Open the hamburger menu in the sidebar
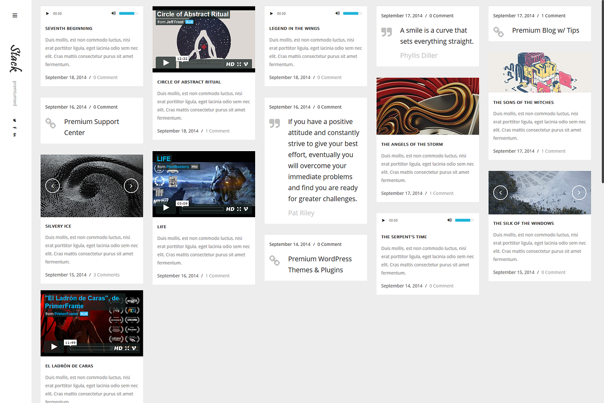The image size is (604, 403). tap(15, 16)
